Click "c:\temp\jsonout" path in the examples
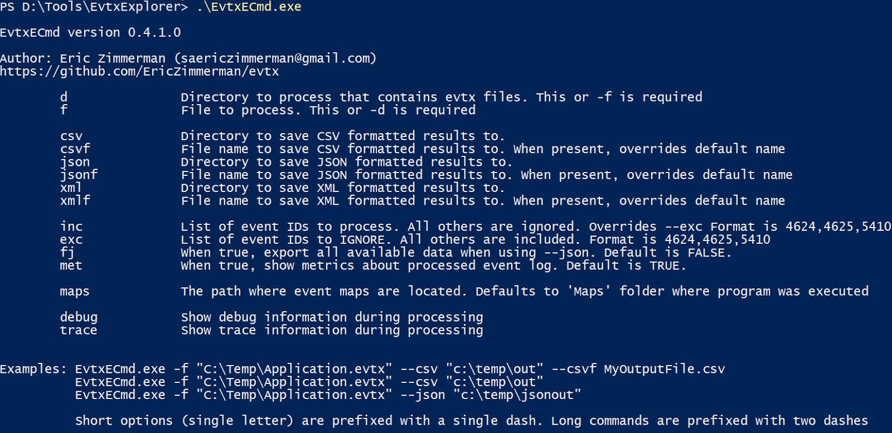 (517, 395)
